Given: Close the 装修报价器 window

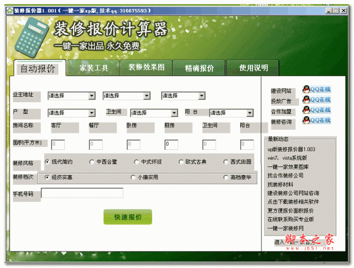Looking at the screenshot, I should (343, 11).
